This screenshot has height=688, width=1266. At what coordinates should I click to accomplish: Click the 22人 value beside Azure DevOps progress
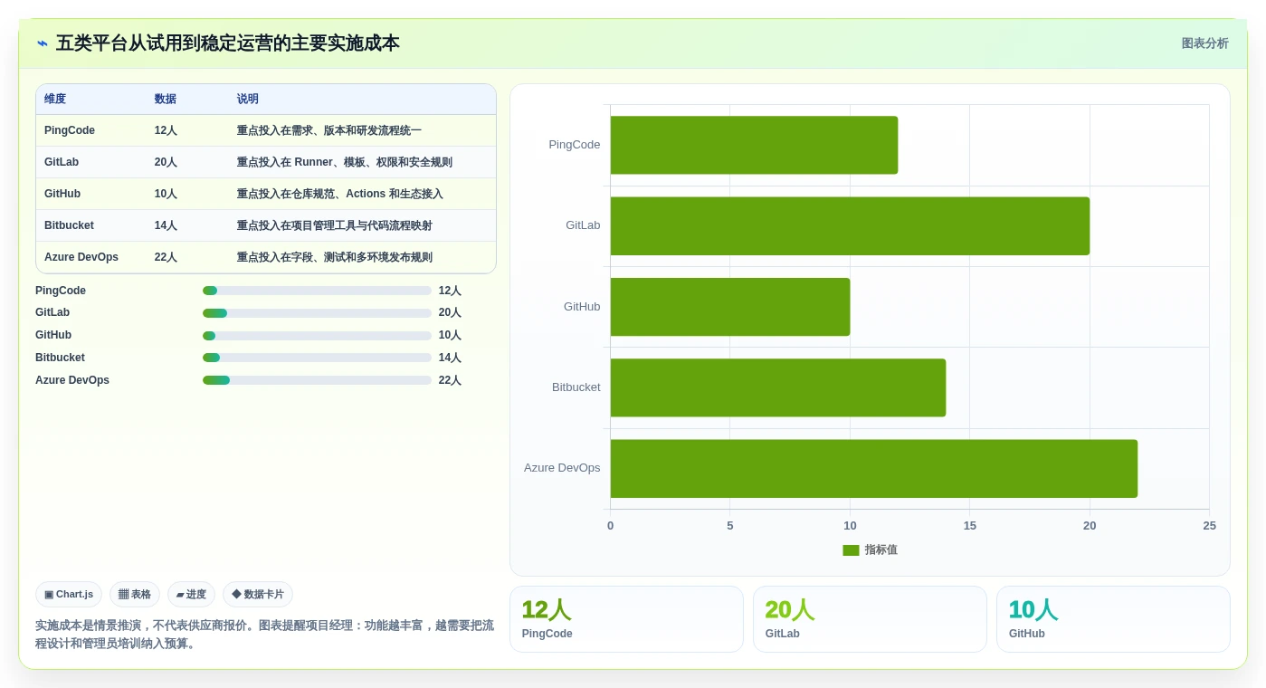450,380
